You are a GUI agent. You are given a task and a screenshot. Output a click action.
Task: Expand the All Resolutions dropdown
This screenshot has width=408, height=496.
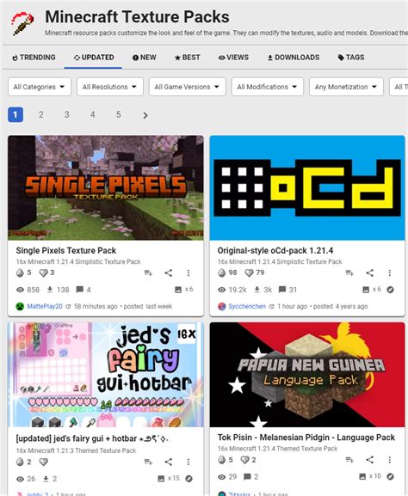click(x=110, y=87)
